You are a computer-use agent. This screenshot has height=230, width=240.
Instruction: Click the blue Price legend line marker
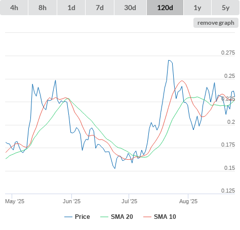click(x=68, y=217)
